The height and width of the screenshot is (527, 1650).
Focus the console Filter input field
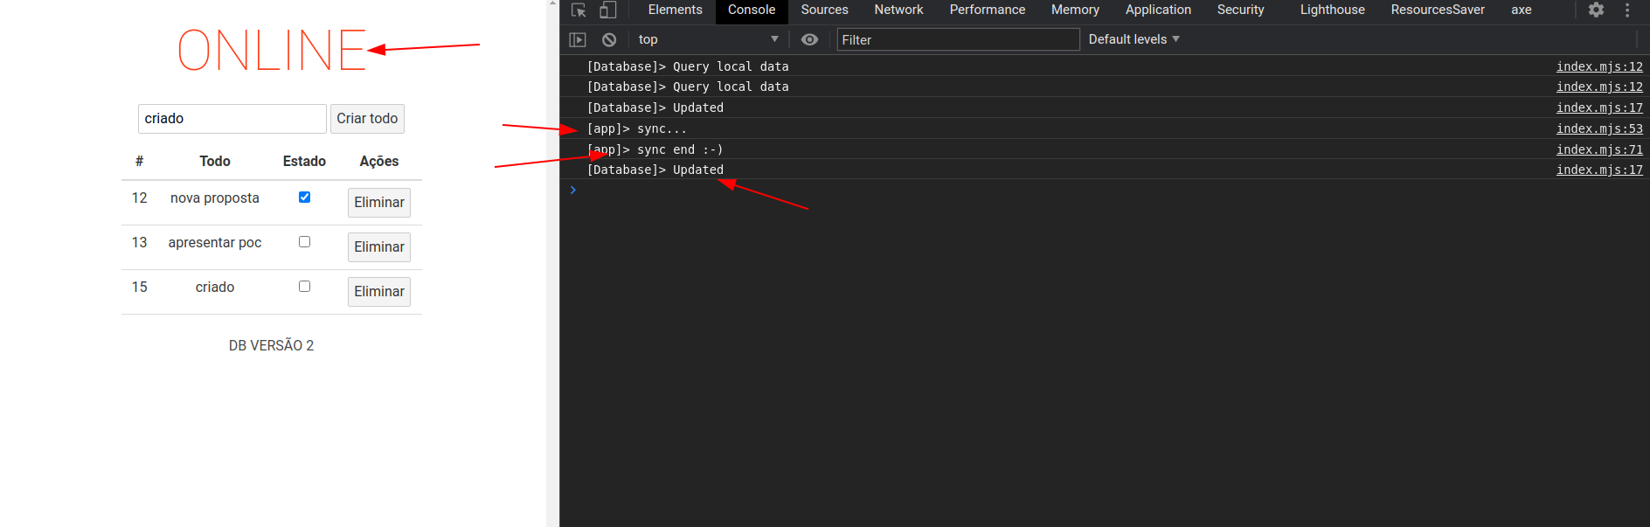click(x=958, y=39)
